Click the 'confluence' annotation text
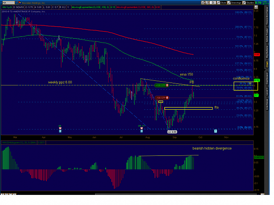 point(241,79)
